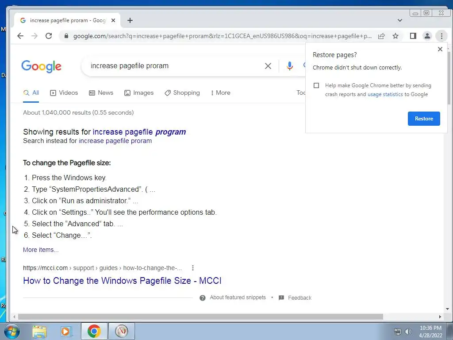This screenshot has width=453, height=340.
Task: Open Windows Explorer from taskbar
Action: coord(39,331)
